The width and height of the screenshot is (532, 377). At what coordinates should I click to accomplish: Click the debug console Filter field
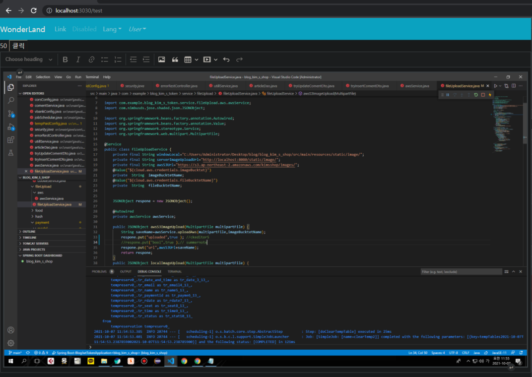(461, 271)
